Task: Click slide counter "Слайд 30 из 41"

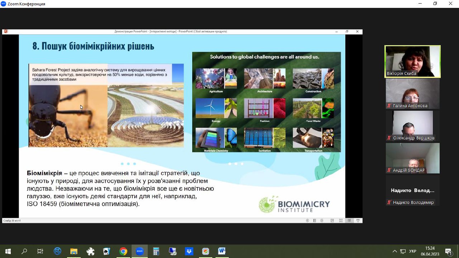Action: [12, 221]
